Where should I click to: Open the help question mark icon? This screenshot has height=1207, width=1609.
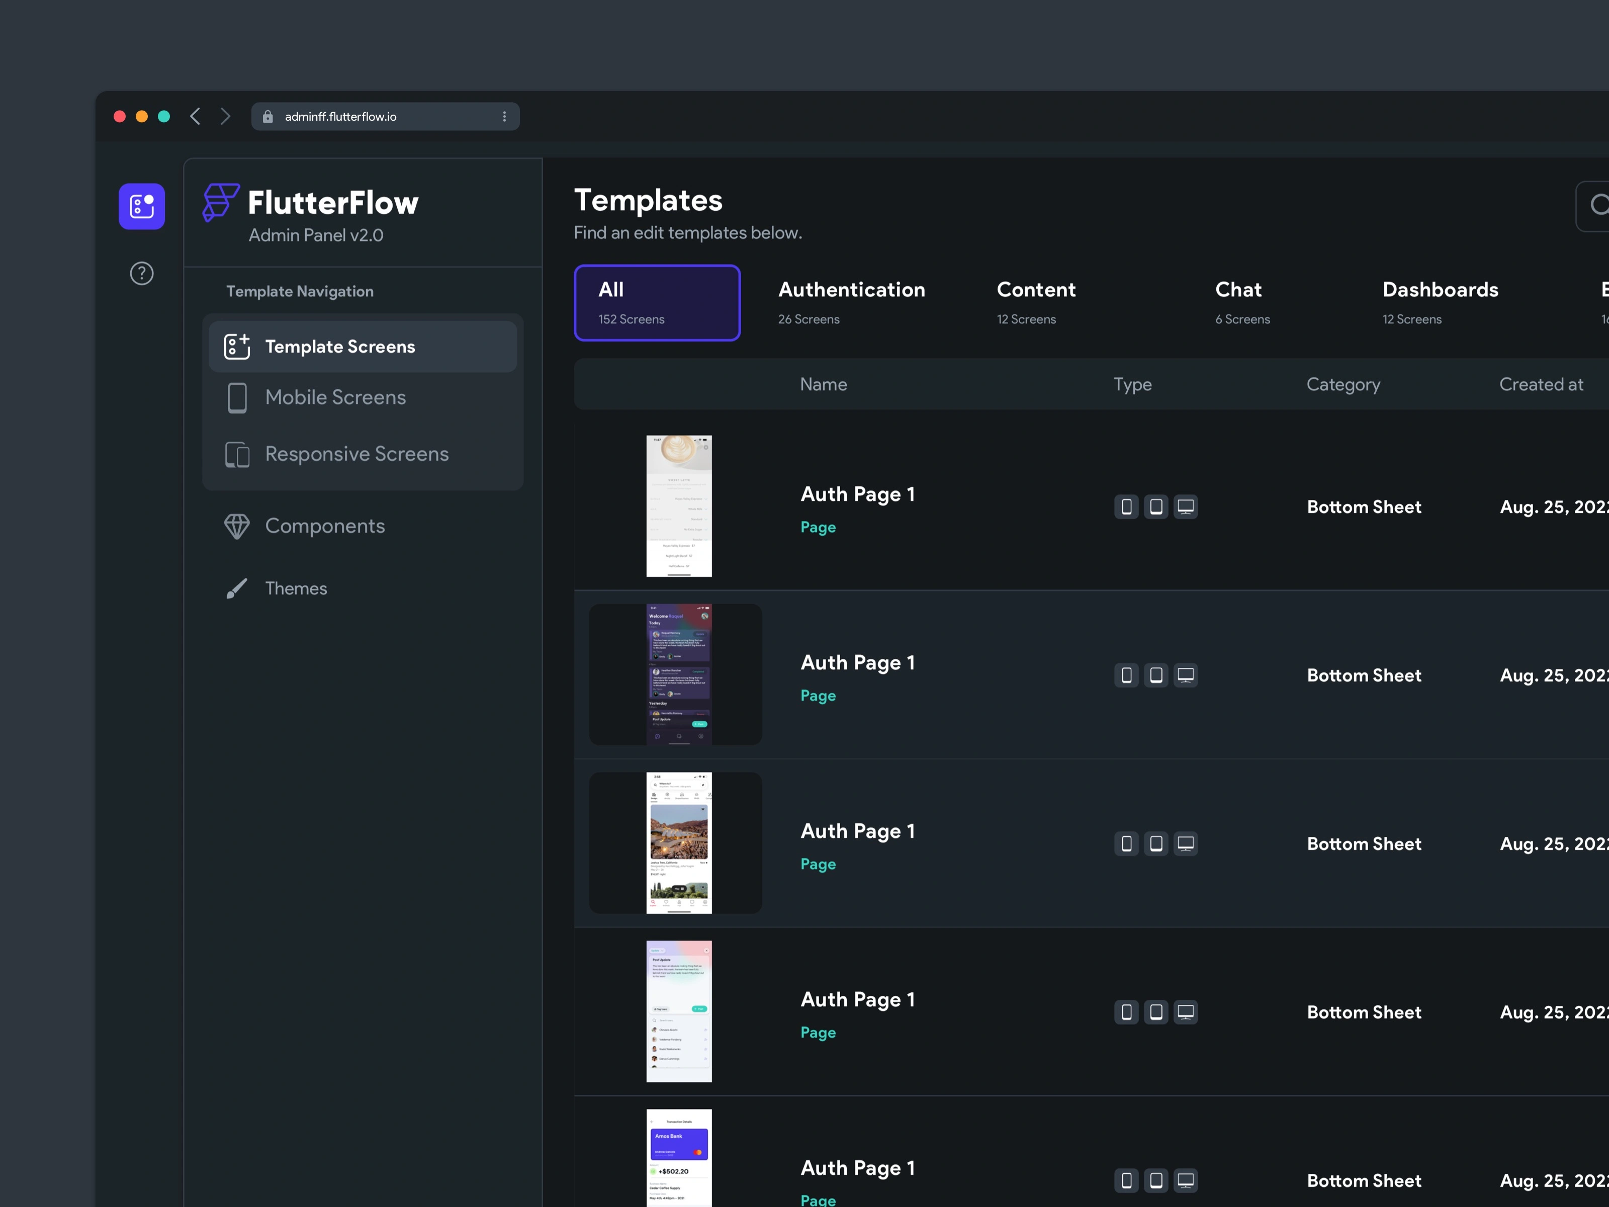(x=142, y=274)
